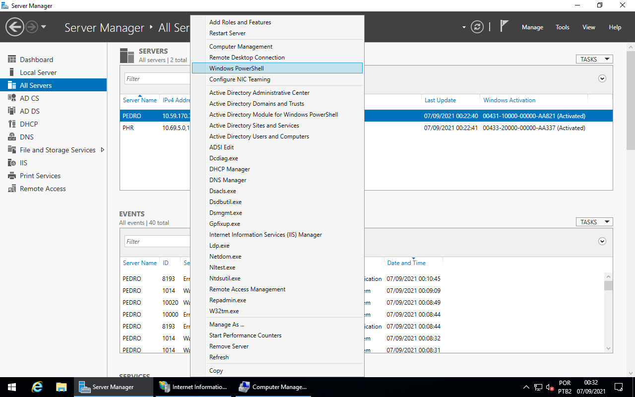This screenshot has width=635, height=397.
Task: Open the notifications flag
Action: click(504, 25)
